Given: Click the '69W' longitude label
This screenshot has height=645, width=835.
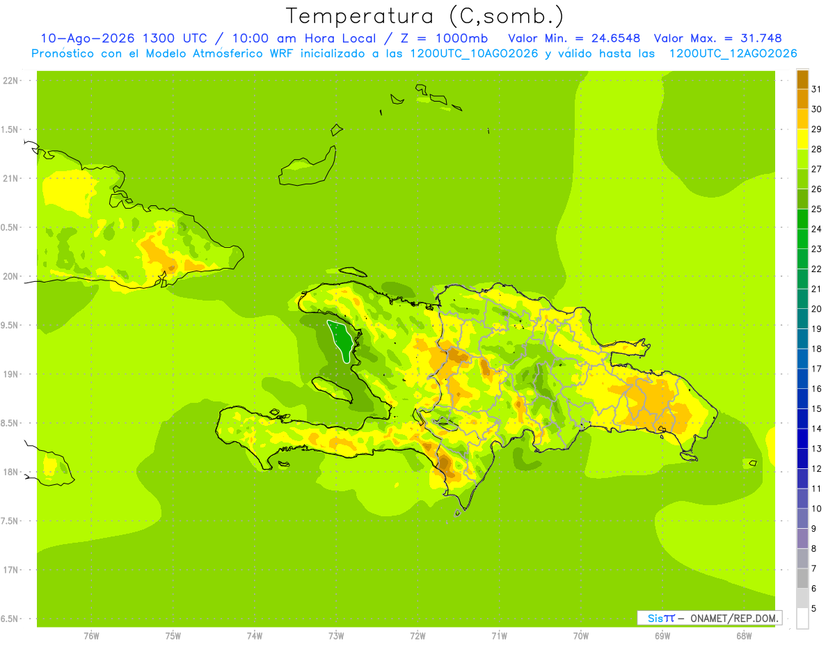Looking at the screenshot, I should pyautogui.click(x=662, y=636).
